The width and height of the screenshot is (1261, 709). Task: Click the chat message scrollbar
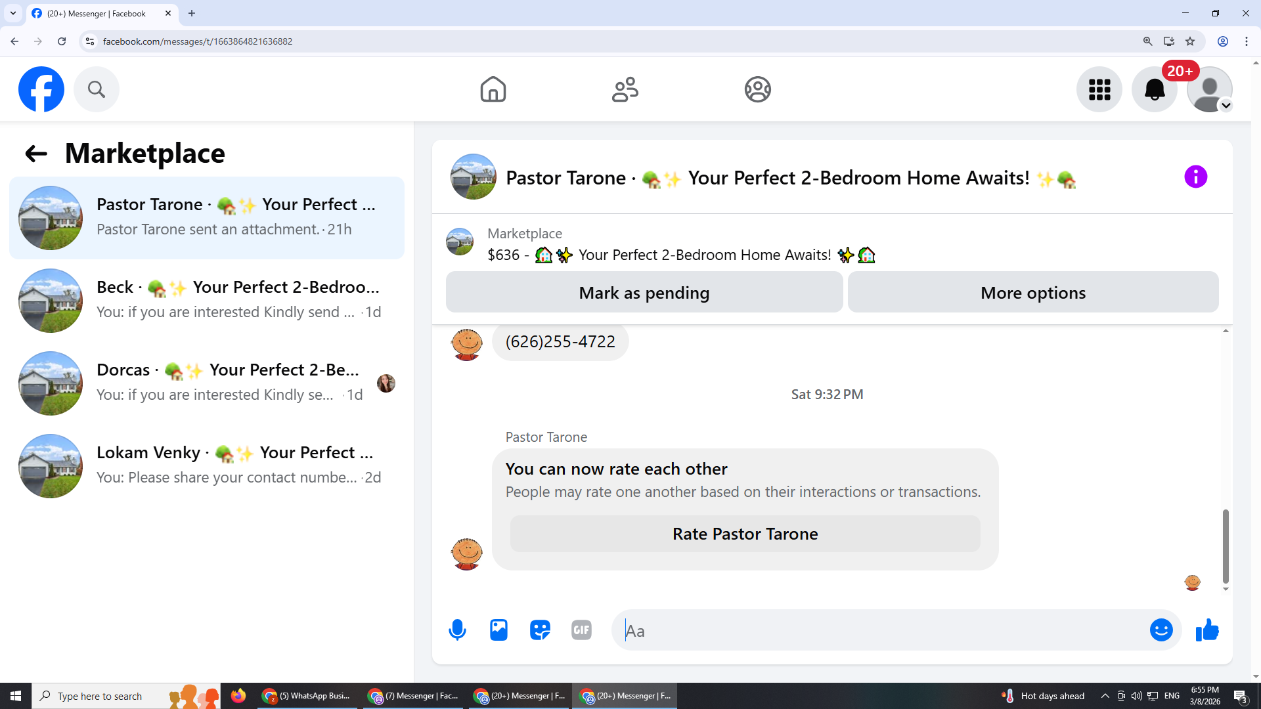click(x=1226, y=545)
